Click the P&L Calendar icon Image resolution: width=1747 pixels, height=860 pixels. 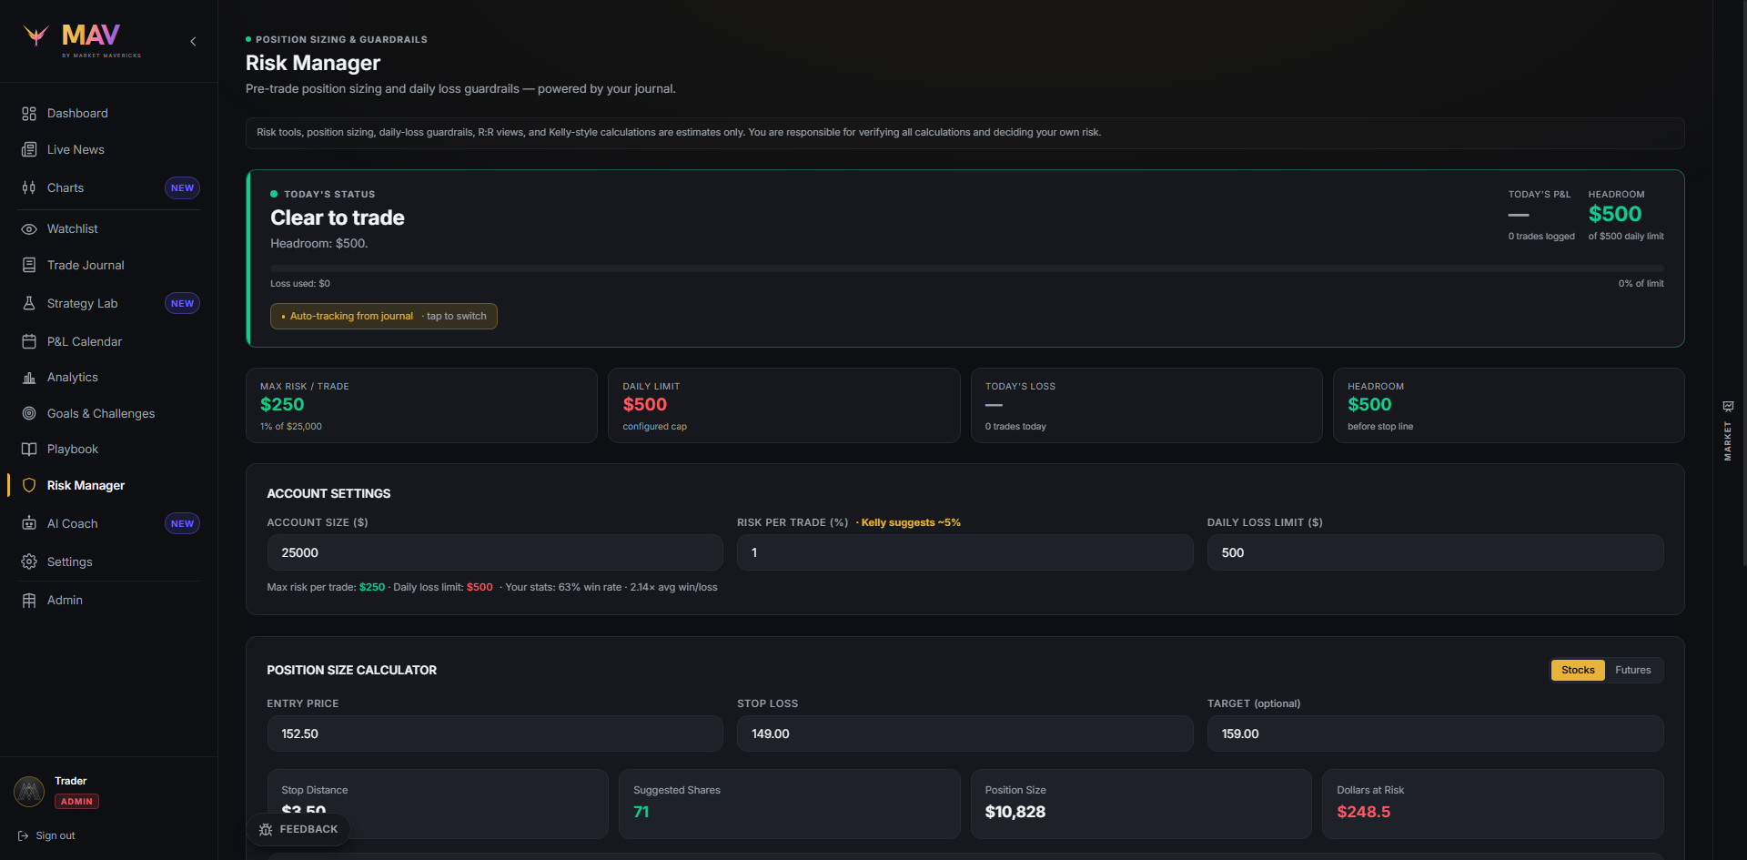click(29, 342)
